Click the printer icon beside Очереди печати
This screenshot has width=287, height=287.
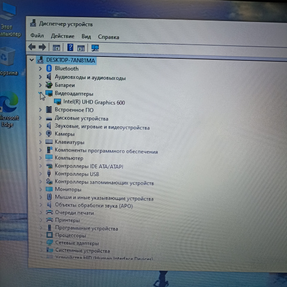[49, 212]
